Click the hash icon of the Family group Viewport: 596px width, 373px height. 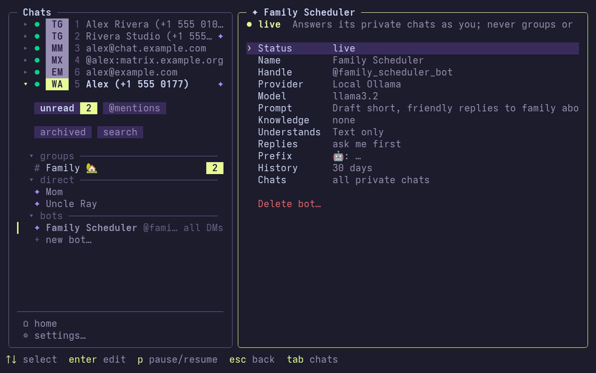coord(37,168)
